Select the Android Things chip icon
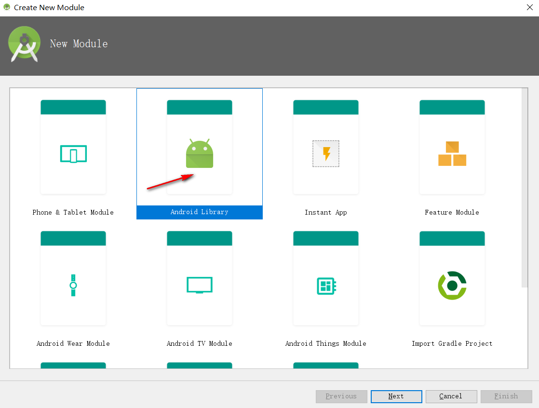 coord(326,286)
